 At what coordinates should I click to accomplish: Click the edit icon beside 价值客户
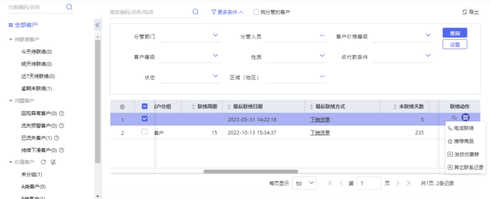(53, 162)
